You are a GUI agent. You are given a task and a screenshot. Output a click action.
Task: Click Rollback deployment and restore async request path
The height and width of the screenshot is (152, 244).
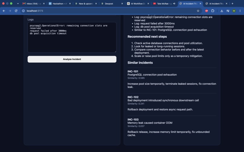tap(160, 109)
